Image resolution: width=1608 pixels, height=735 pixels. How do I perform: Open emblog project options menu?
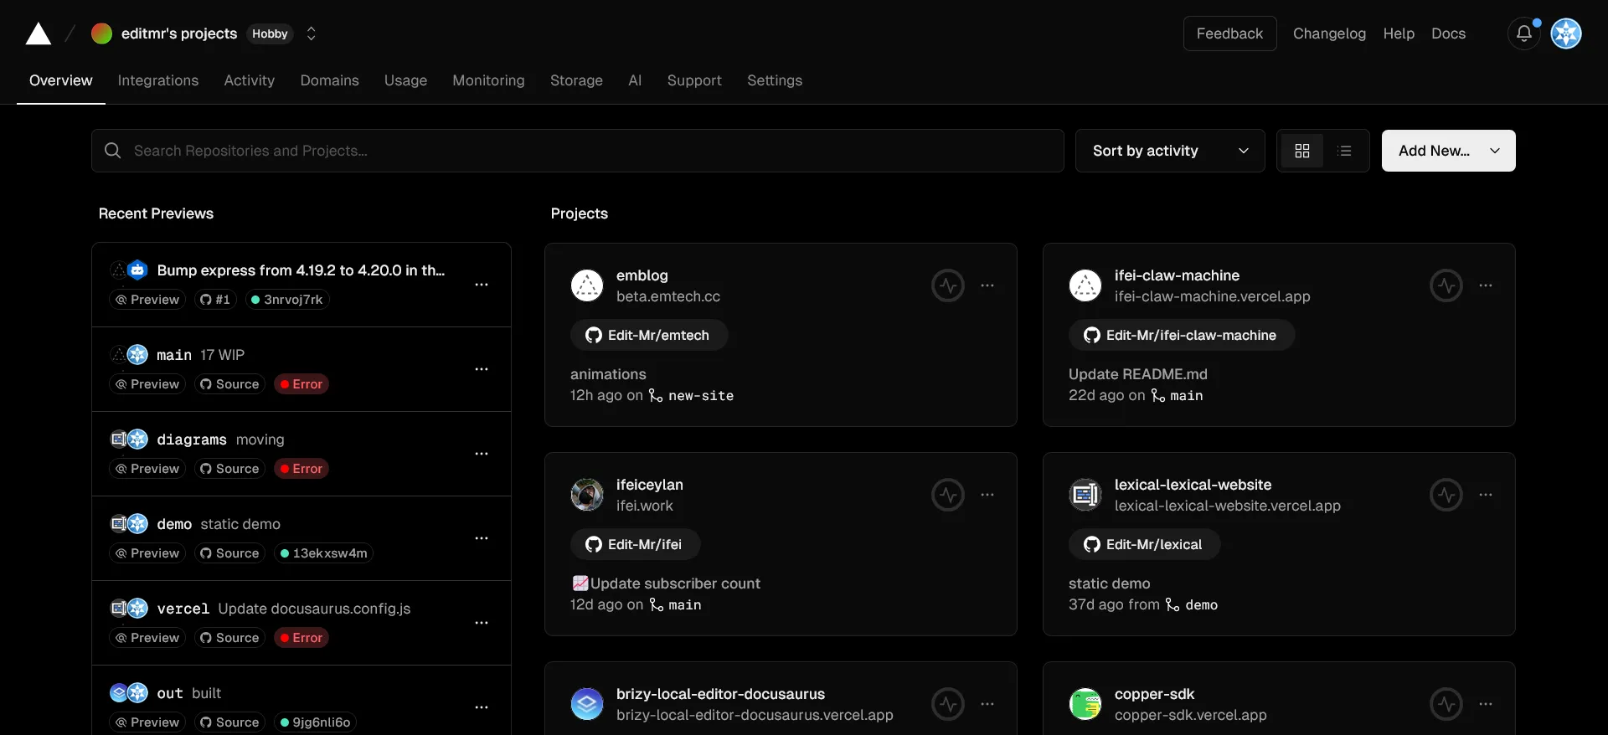coord(987,285)
